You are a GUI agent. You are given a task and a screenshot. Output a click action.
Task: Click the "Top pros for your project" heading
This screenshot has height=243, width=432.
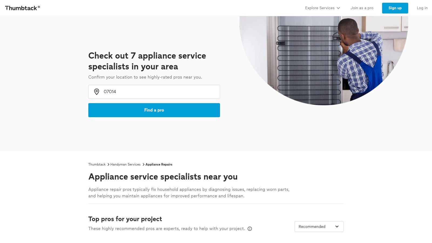click(125, 219)
